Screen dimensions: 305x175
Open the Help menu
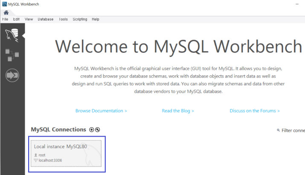click(96, 19)
